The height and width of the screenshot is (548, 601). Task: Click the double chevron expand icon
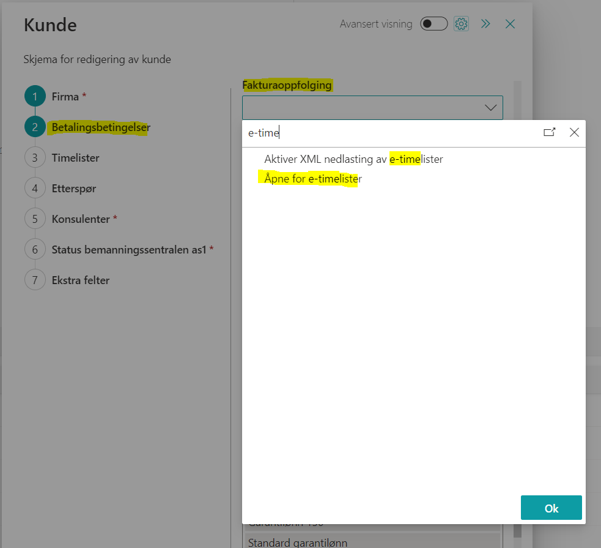(485, 24)
